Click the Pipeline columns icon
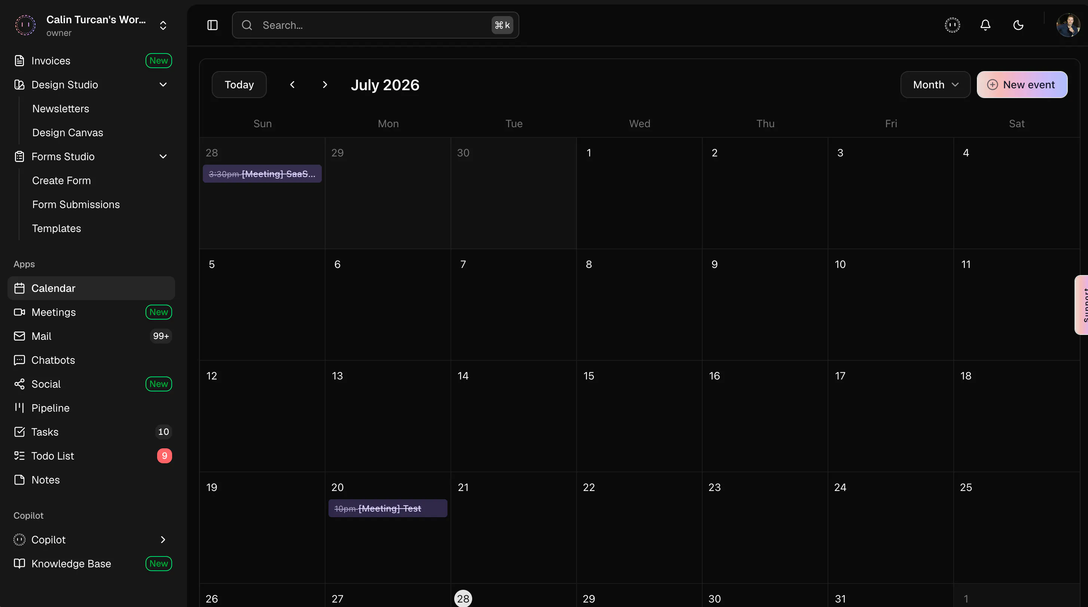This screenshot has height=607, width=1088. pos(19,408)
